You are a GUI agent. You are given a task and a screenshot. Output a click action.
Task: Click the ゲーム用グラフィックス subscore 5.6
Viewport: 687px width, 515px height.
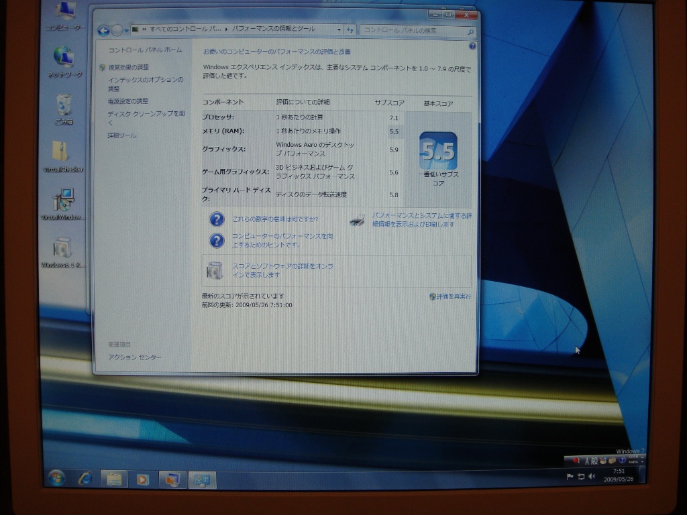click(x=394, y=172)
